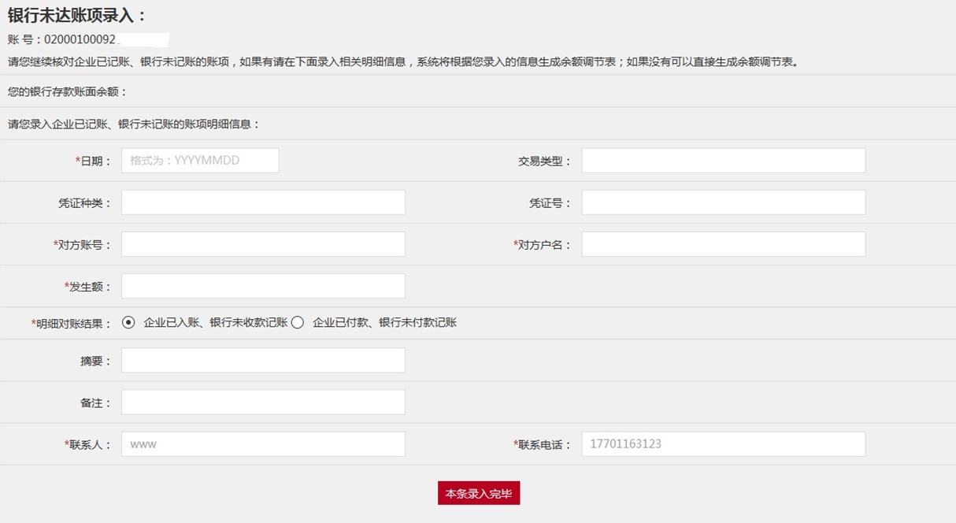This screenshot has height=523, width=956.
Task: Select the 发生额 amount field
Action: (263, 286)
